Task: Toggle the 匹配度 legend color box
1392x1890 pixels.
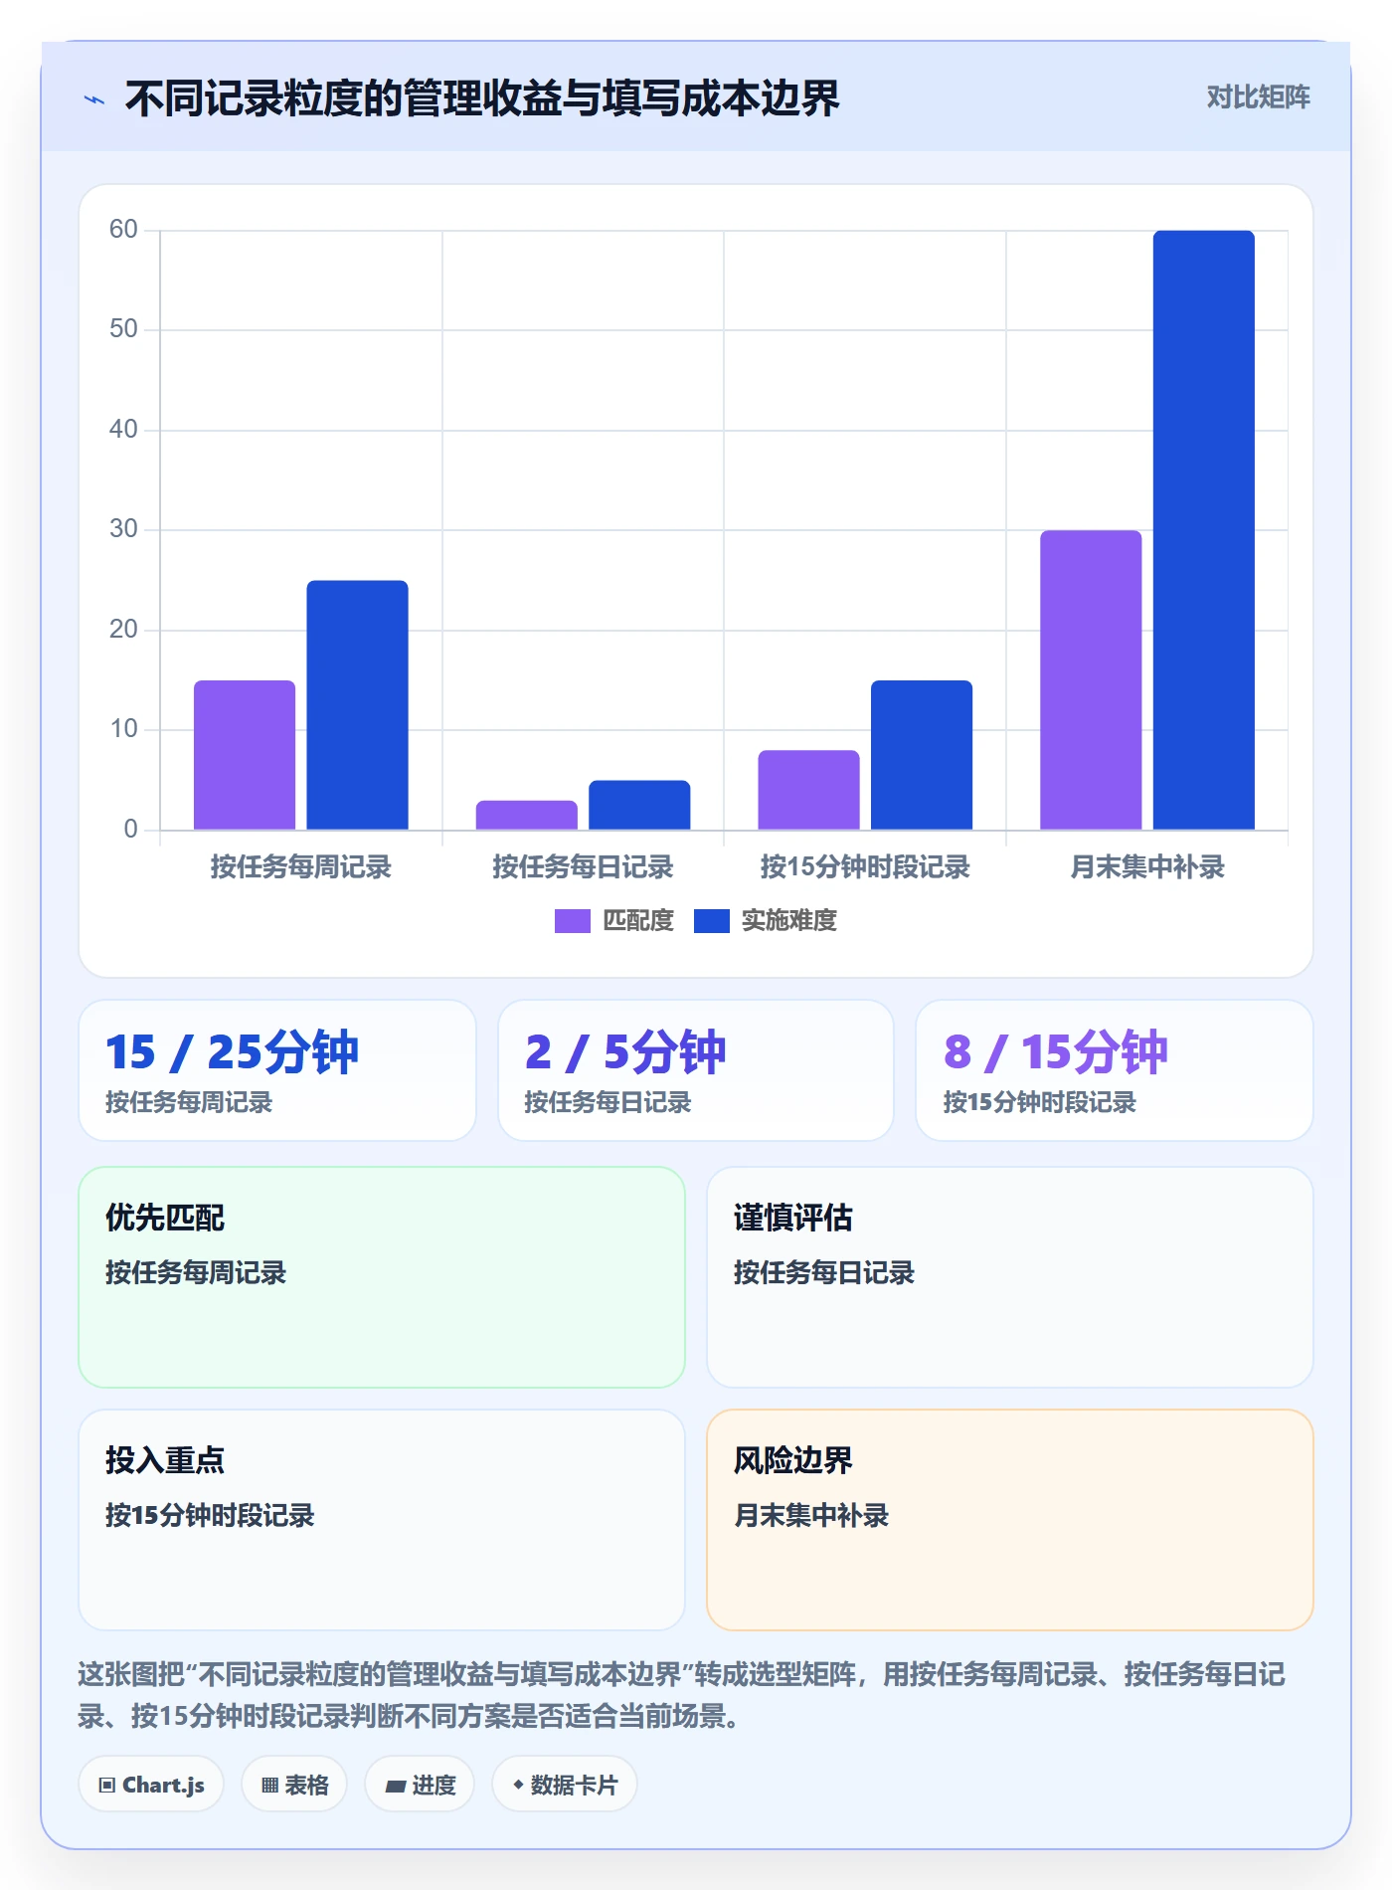Action: coord(572,921)
